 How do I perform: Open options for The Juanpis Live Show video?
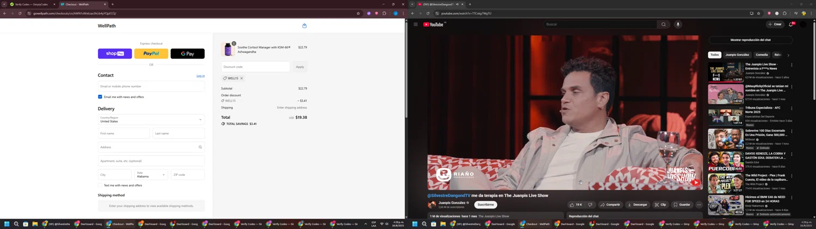792,65
